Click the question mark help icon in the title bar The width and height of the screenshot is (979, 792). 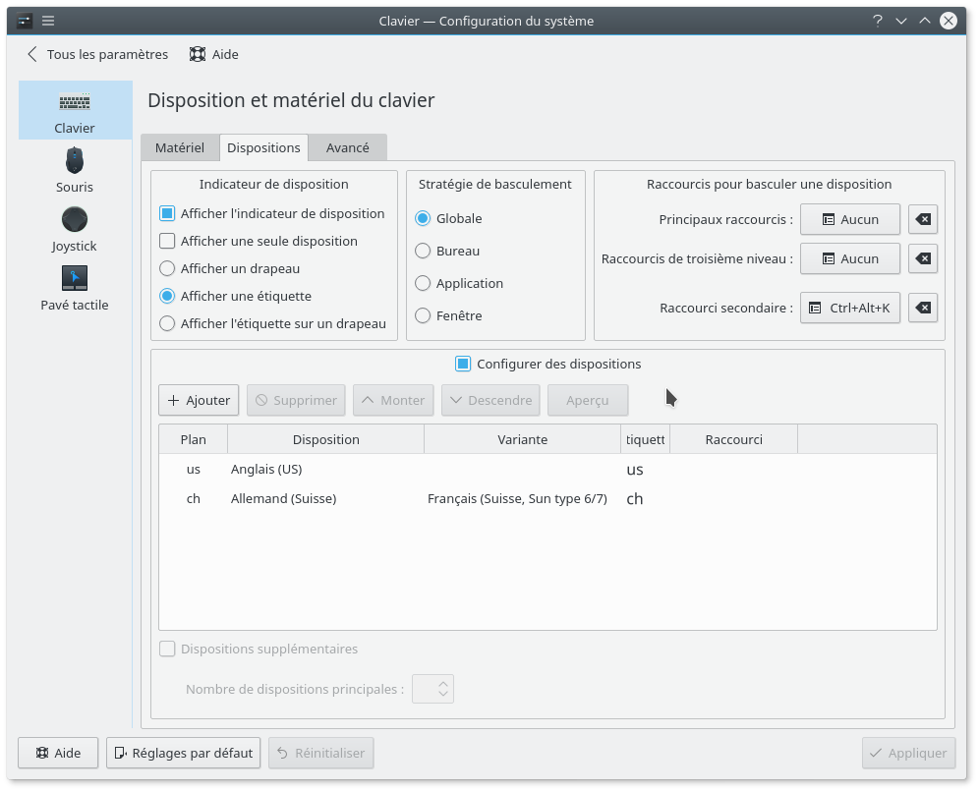[877, 21]
